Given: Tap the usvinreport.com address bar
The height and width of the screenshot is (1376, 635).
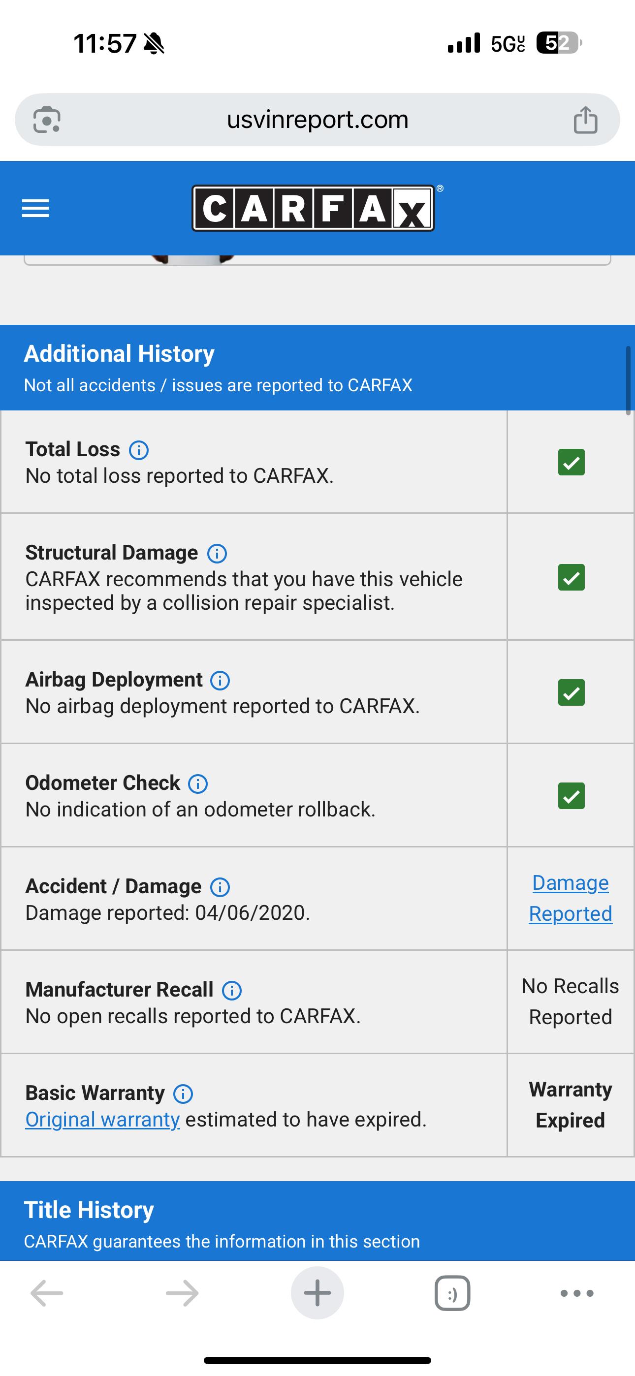Looking at the screenshot, I should [x=317, y=119].
